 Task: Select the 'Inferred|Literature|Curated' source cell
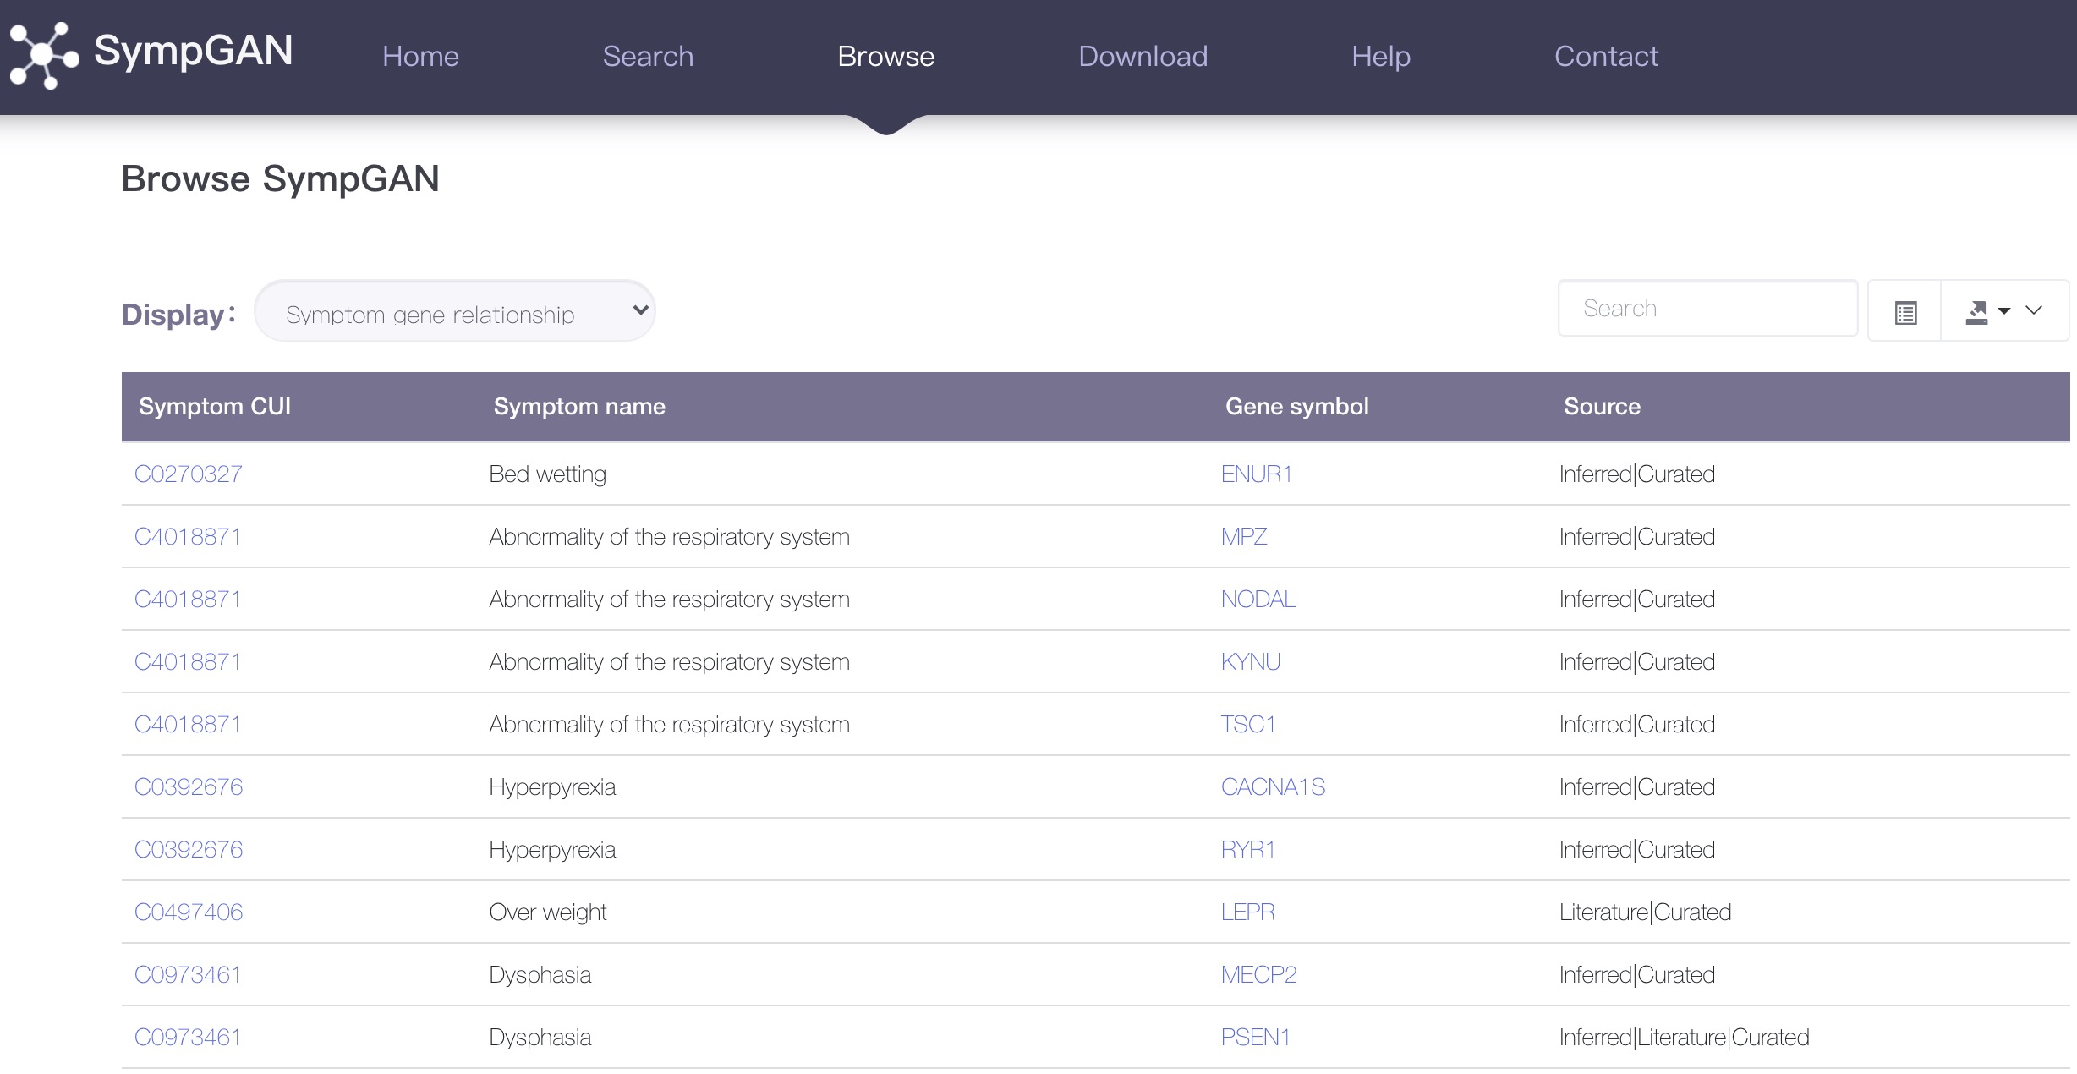(1684, 1038)
